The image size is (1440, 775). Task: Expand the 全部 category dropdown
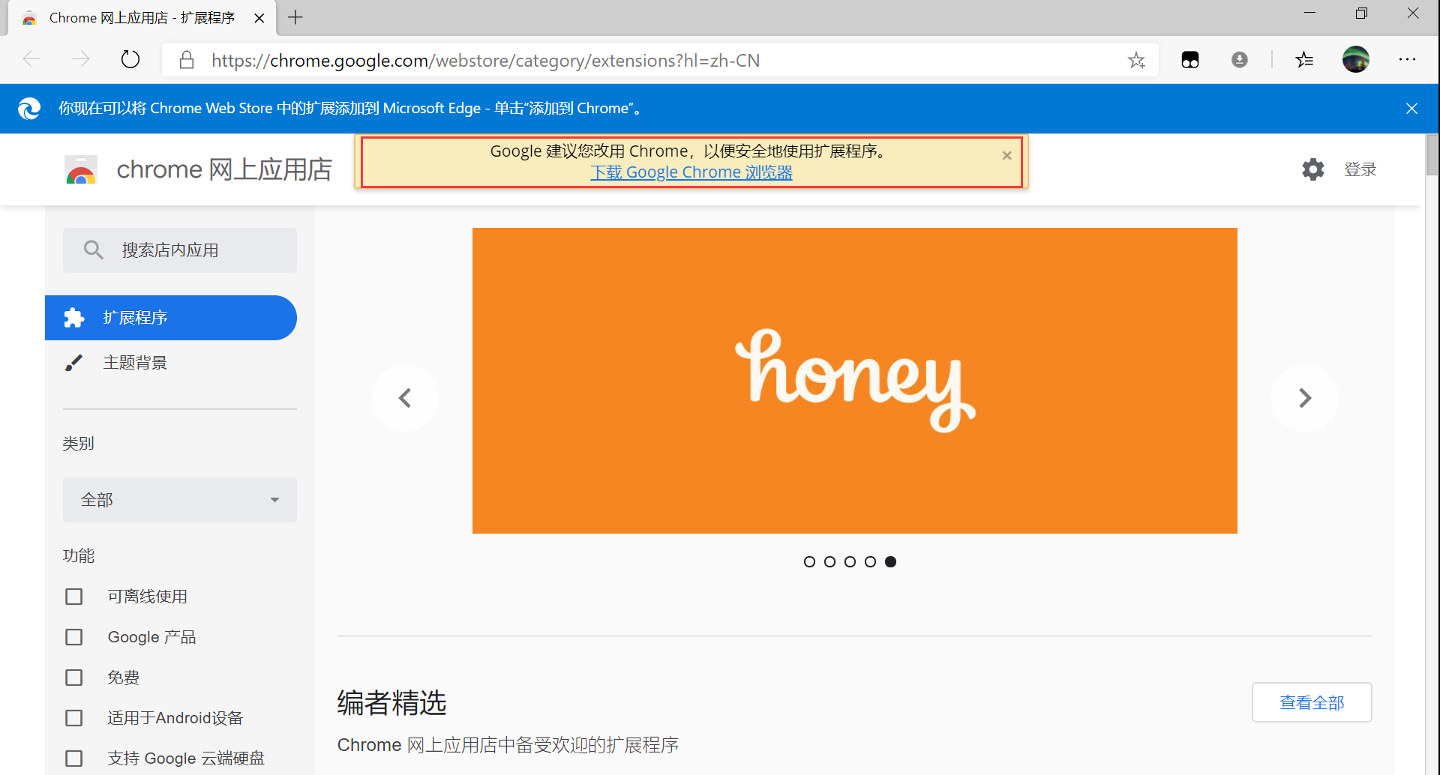pyautogui.click(x=180, y=500)
